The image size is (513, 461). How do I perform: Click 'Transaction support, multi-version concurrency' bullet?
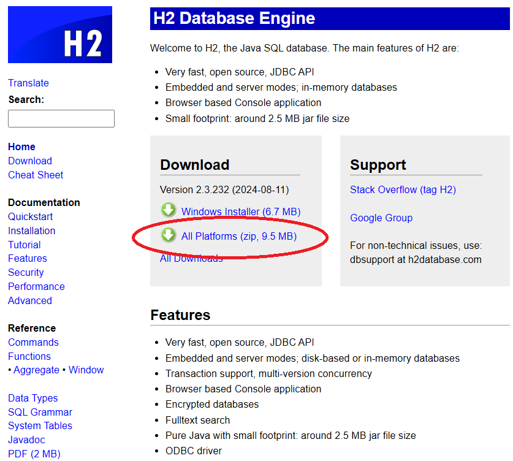coord(268,373)
